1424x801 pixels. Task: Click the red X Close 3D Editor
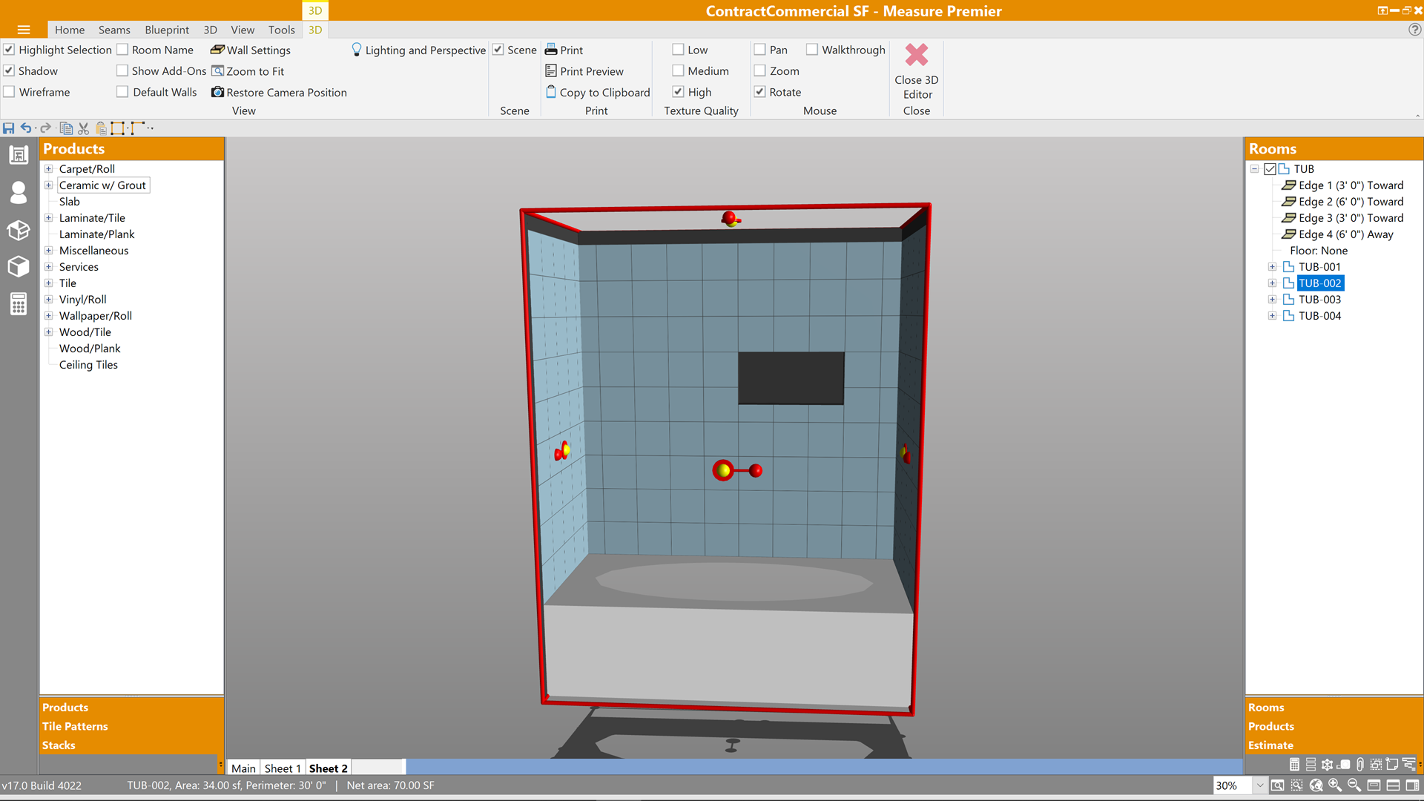pos(917,55)
